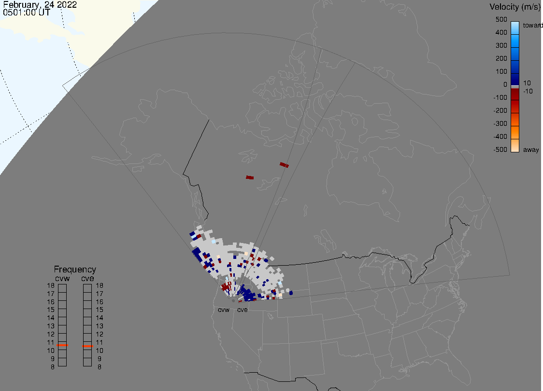
Task: Click the 'toward' label near color bar
Action: 532,25
